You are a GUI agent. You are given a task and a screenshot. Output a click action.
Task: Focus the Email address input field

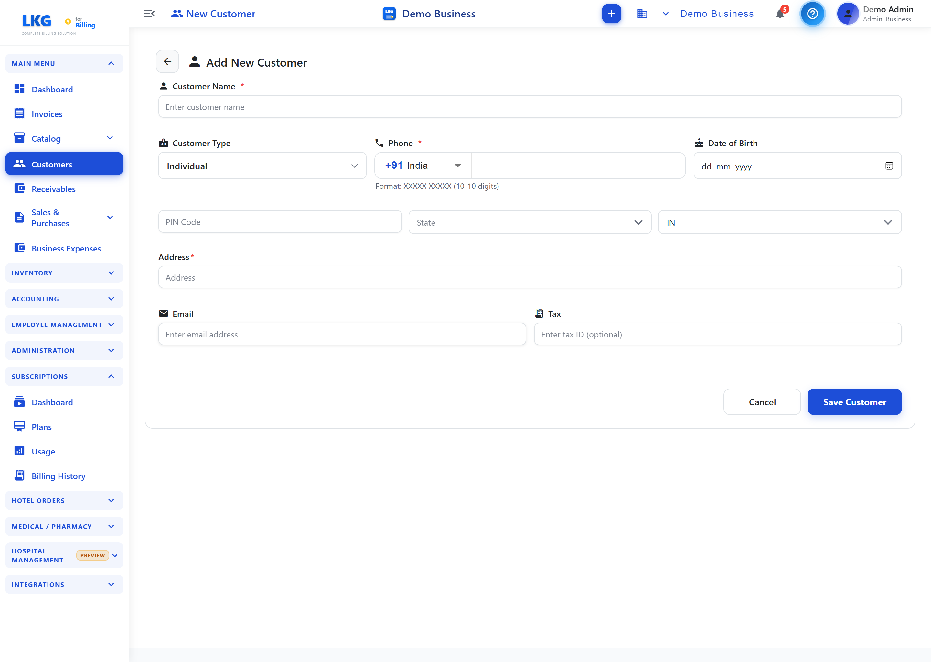[342, 334]
